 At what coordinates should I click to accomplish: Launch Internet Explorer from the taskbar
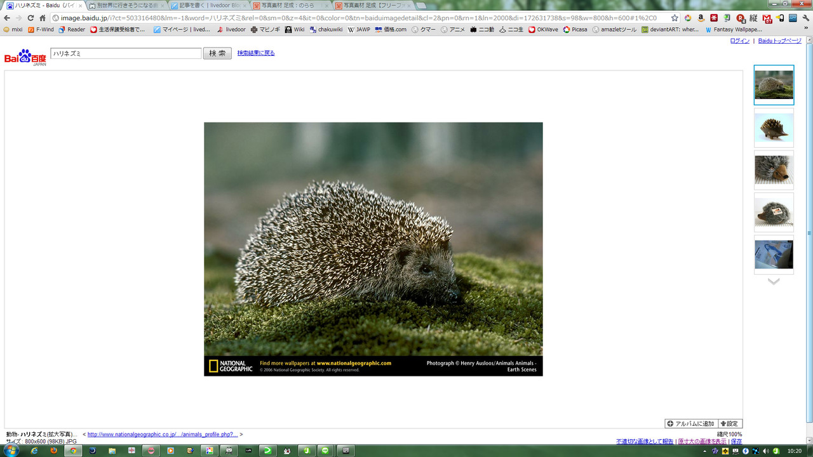tap(34, 451)
